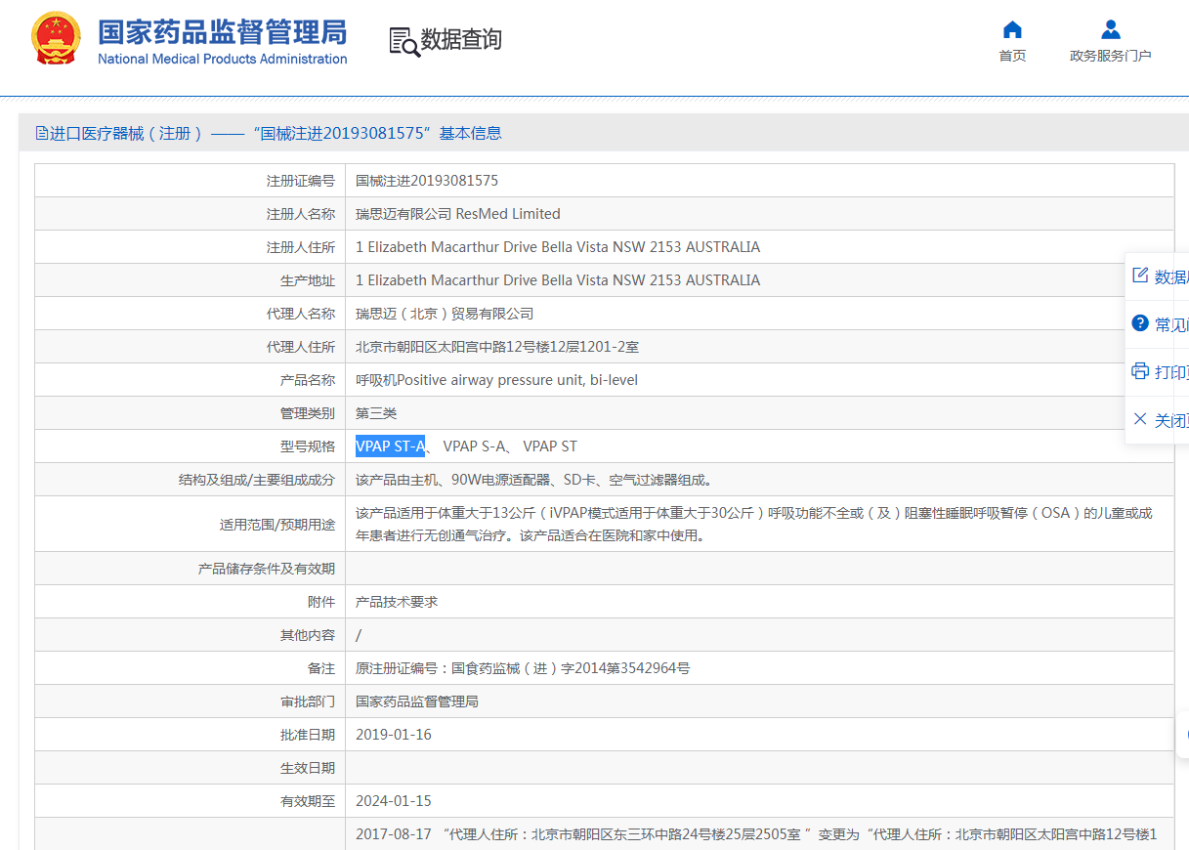Click the 常见 label in the side panel
Viewport: 1189px width, 850px height.
(x=1171, y=324)
